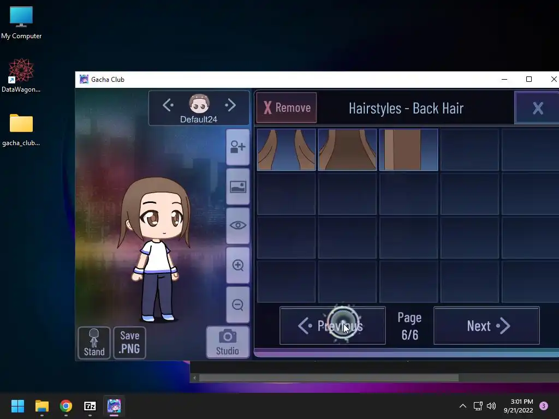Open the notification badge showing 3
Screen dimensions: 559x419
click(544, 406)
